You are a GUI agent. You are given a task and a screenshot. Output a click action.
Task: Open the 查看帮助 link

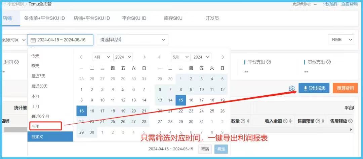tap(350, 4)
